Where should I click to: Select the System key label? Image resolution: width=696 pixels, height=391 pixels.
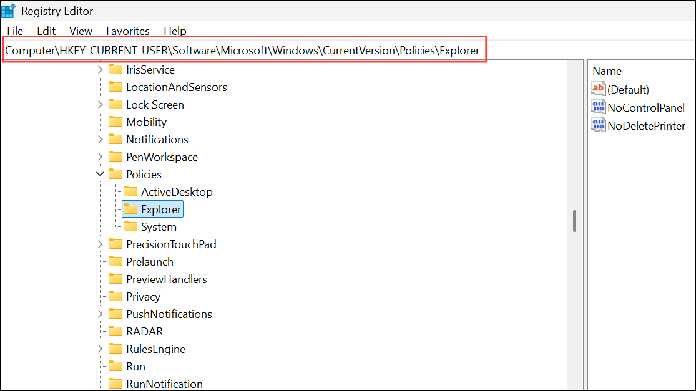[159, 227]
